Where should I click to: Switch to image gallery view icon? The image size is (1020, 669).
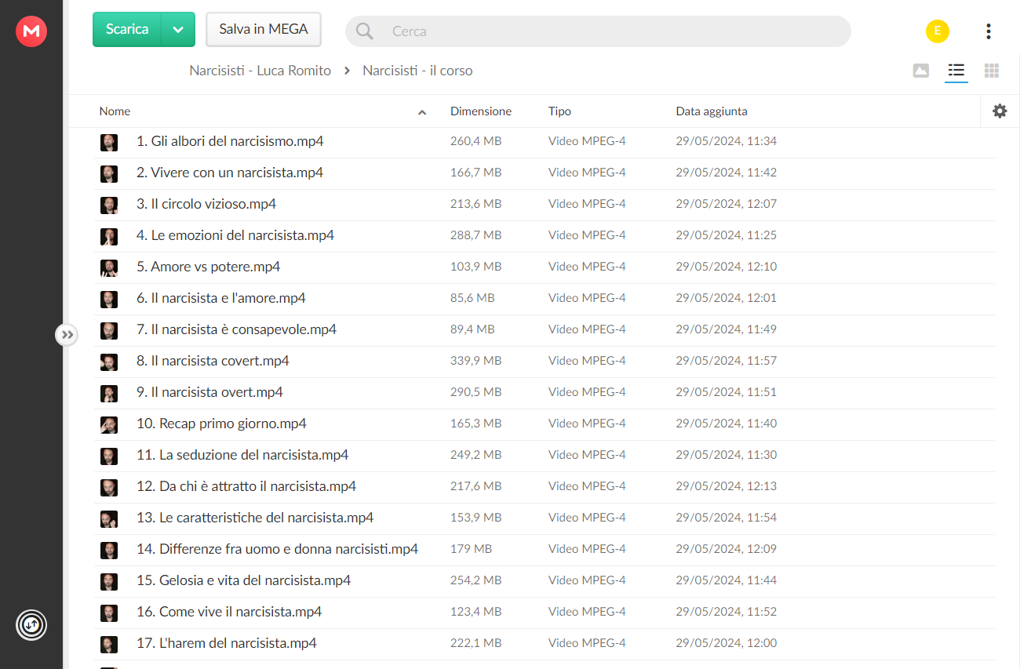pos(921,71)
